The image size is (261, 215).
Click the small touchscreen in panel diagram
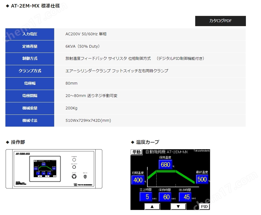[45, 169]
